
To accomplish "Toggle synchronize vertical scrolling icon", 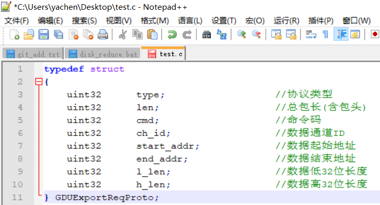I will coord(276,34).
